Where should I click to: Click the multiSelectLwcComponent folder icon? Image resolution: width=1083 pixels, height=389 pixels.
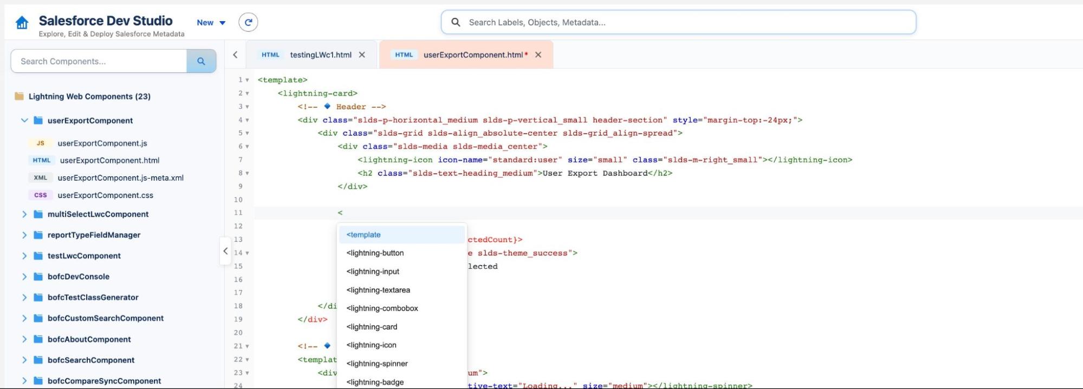[38, 214]
